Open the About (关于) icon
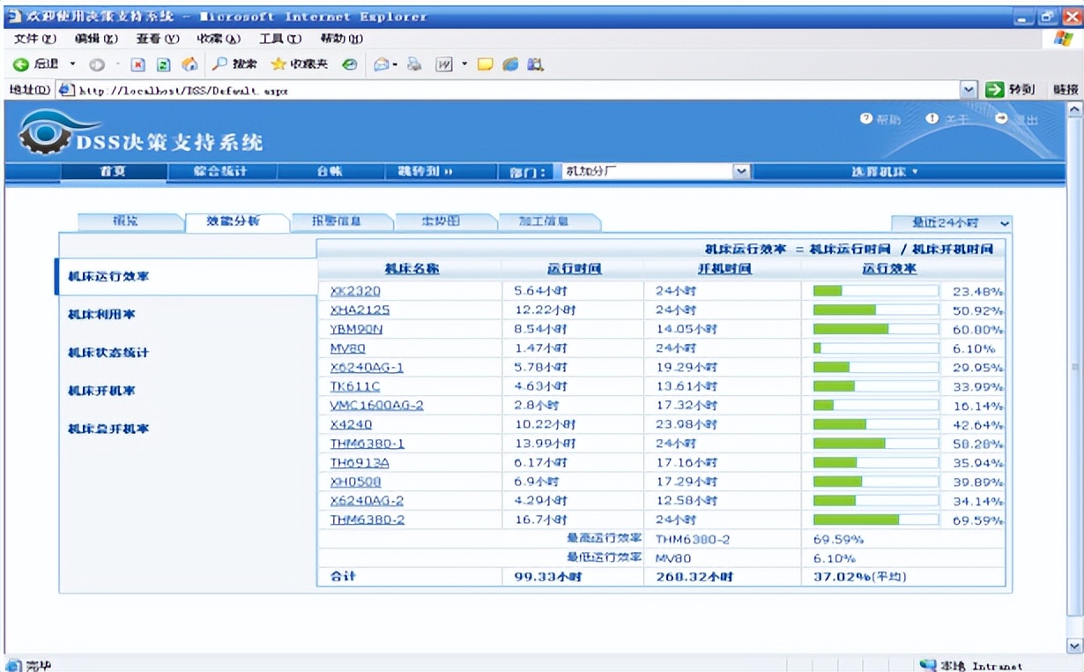Image resolution: width=1084 pixels, height=672 pixels. click(x=932, y=118)
